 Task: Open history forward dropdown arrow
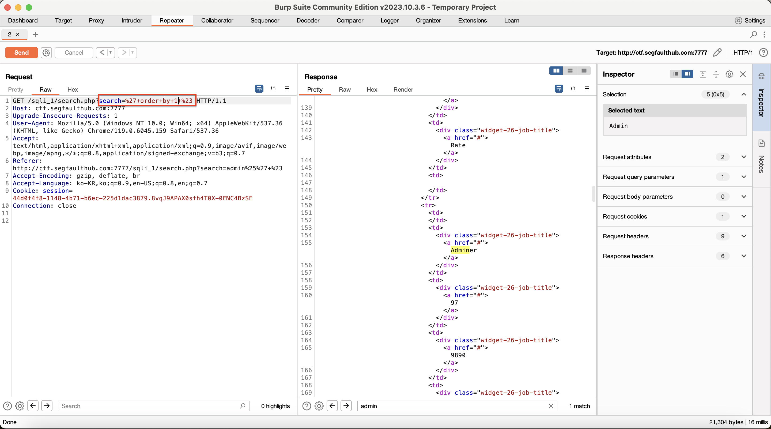pos(132,53)
